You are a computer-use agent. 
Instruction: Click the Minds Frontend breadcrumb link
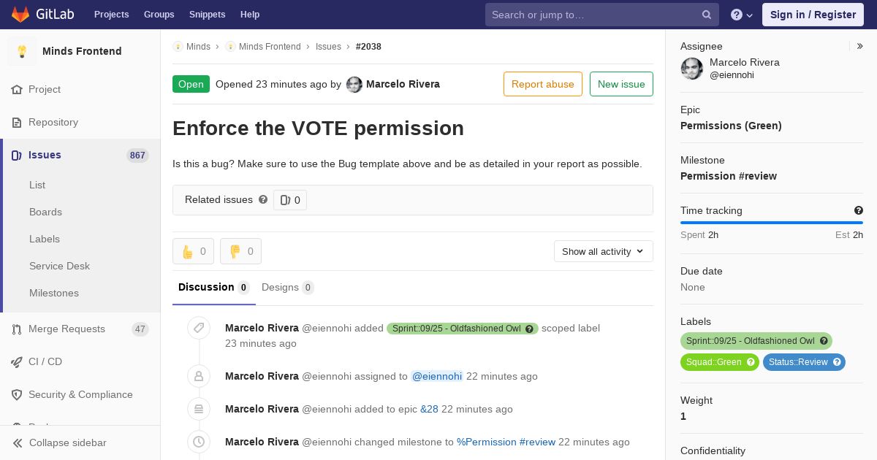(x=270, y=46)
